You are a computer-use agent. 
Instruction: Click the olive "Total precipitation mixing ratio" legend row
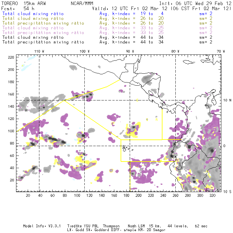43,23
